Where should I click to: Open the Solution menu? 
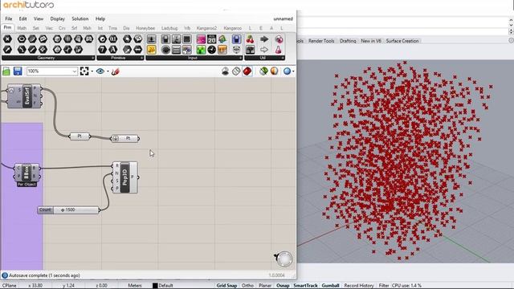coord(80,18)
